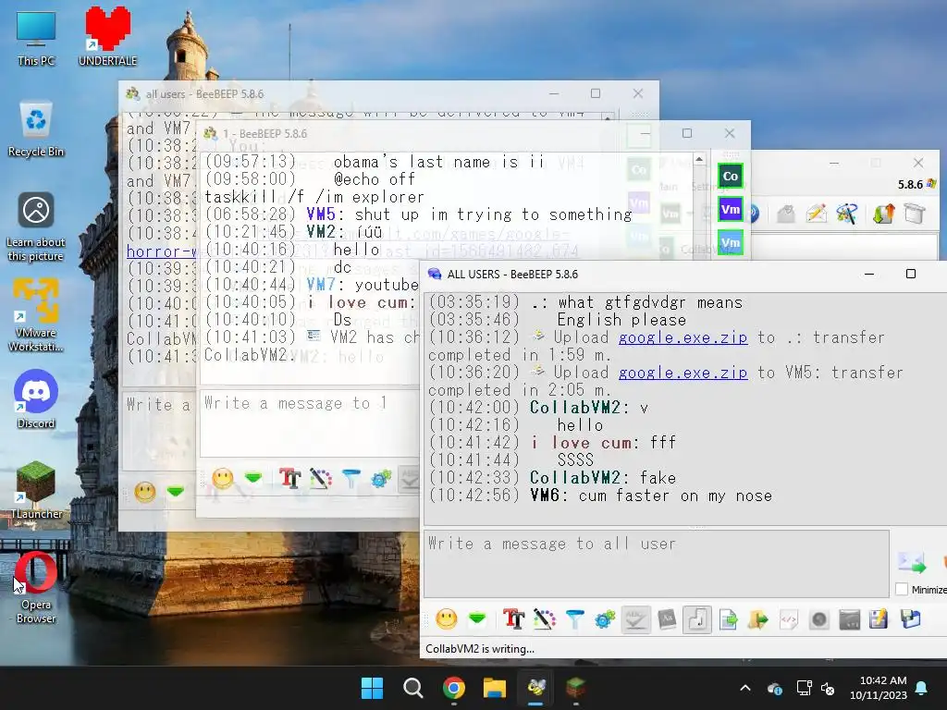Click scroll up arrow in '1 - BeeBEEP' chat
The width and height of the screenshot is (947, 710).
click(699, 159)
